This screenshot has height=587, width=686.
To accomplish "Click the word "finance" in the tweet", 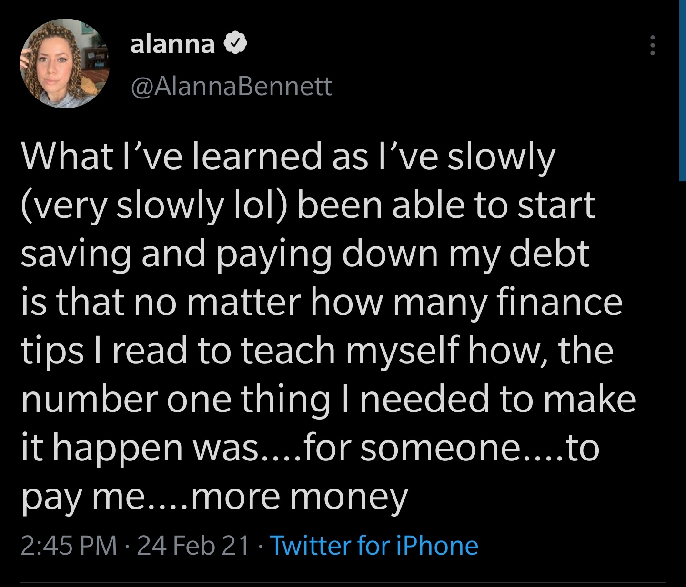I will click(x=559, y=302).
